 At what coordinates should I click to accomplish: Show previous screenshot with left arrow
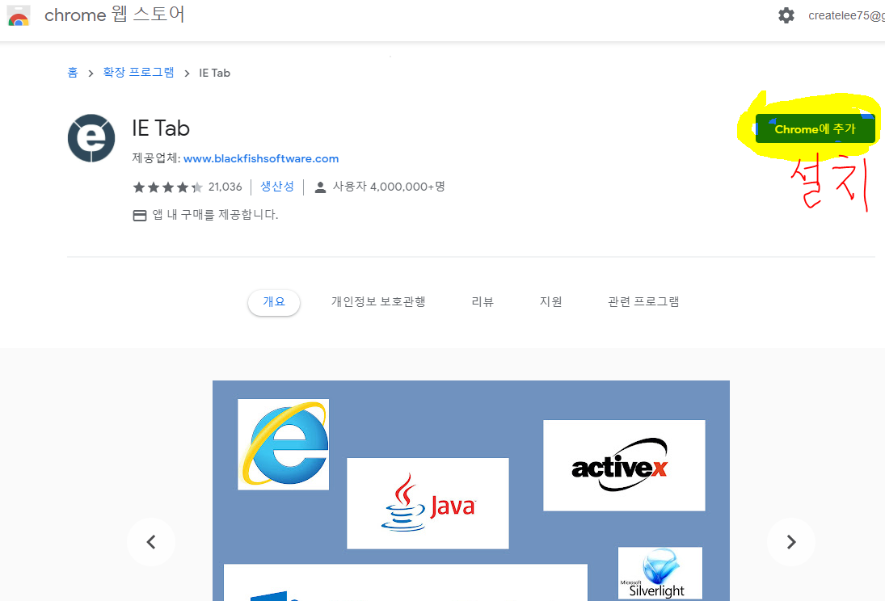(x=151, y=542)
